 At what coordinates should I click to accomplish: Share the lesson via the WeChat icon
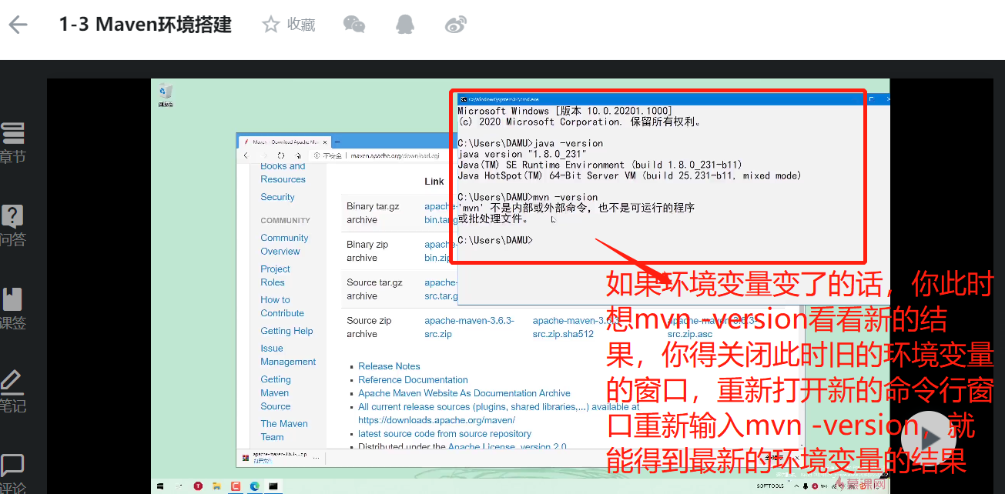click(353, 25)
